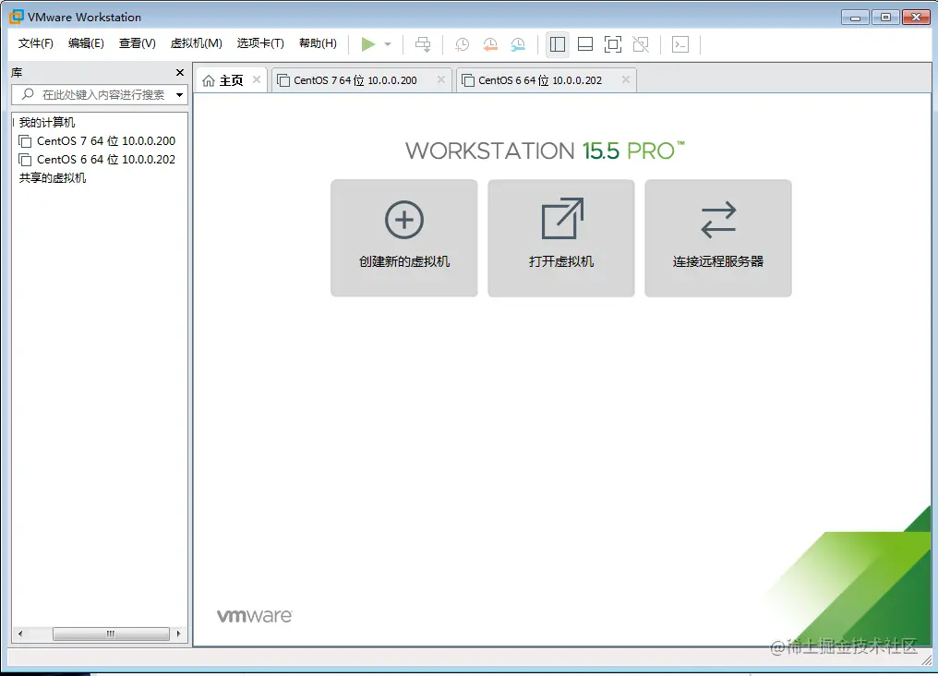Open the 虚拟机(M) menu
938x676 pixels.
[x=197, y=43]
